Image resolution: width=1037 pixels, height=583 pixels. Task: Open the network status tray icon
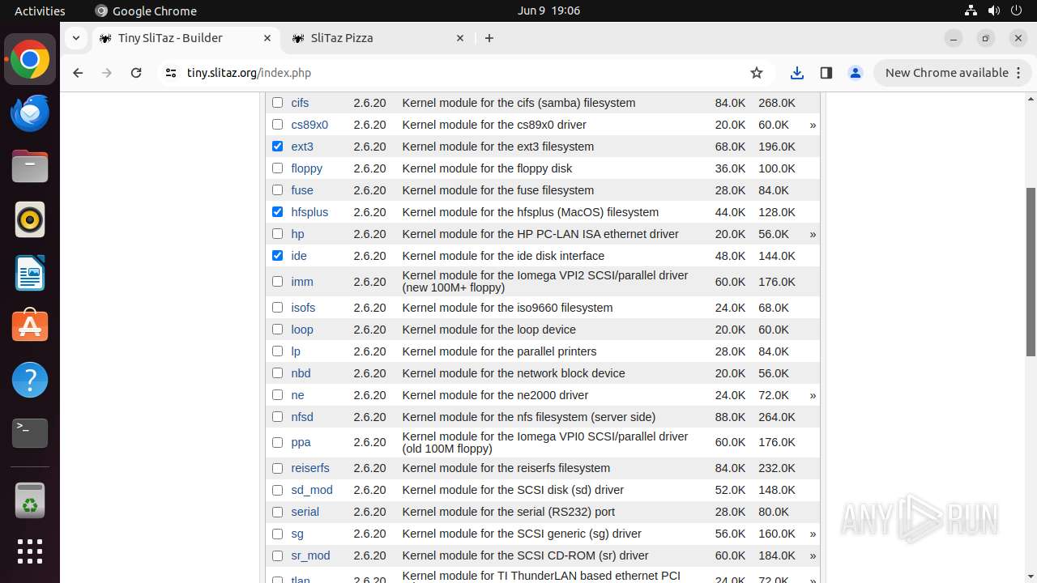coord(971,11)
